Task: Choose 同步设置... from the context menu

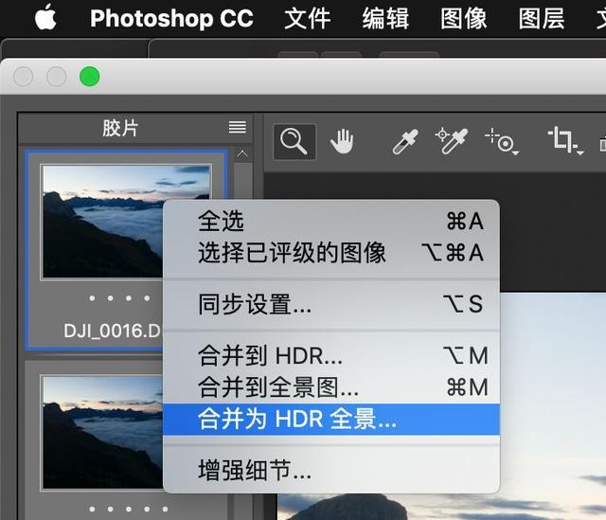Action: coord(331,304)
